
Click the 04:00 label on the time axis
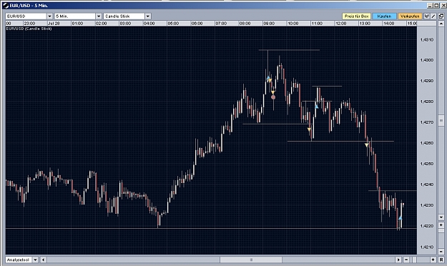pyautogui.click(x=149, y=24)
